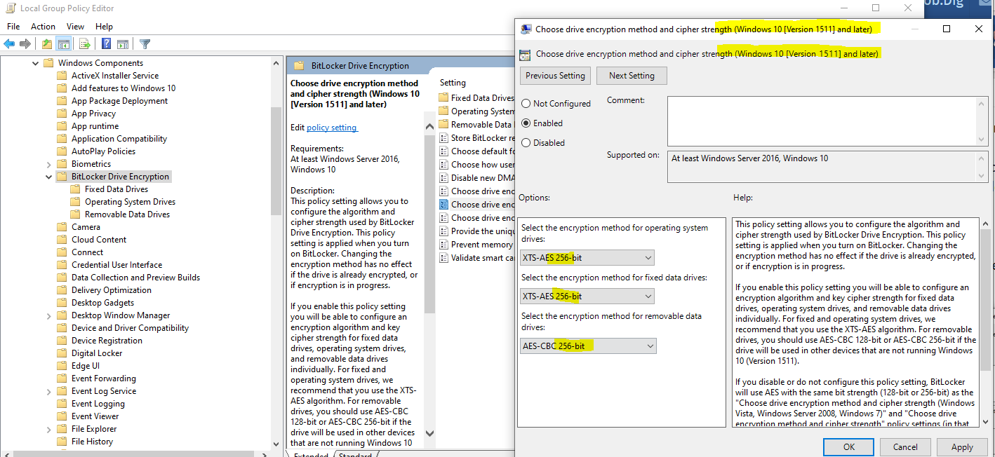Viewport: 995px width, 457px height.
Task: Click Operating System folder icon in Setting list
Action: [443, 111]
